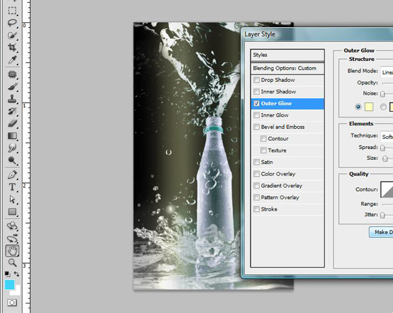Screen dimensions: 393x313
Task: Select the Path Selection arrow tool
Action: (12, 199)
